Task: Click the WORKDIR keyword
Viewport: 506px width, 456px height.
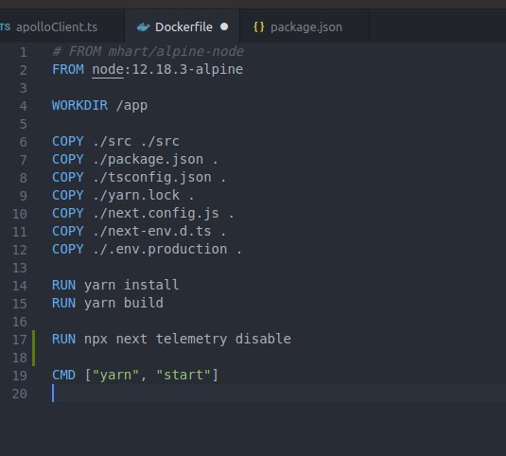Action: [79, 106]
